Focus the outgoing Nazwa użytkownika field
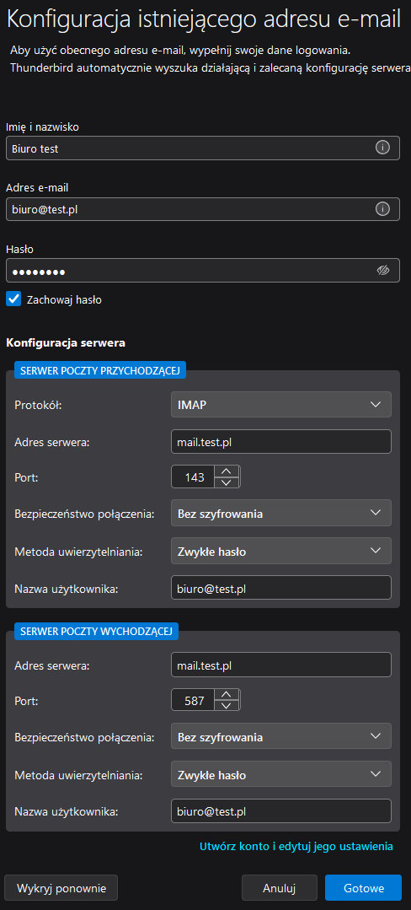Screen dimensions: 411x910 click(281, 810)
